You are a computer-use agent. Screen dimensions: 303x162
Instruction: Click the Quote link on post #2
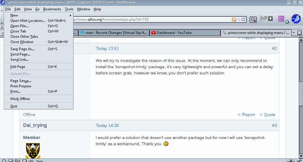point(269,114)
